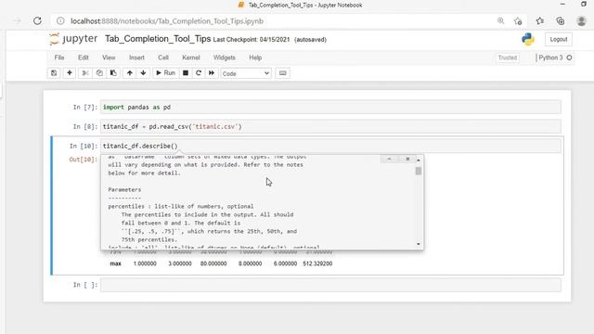This screenshot has width=594, height=334.
Task: Click tooltip scrollbar down arrow
Action: [x=419, y=244]
